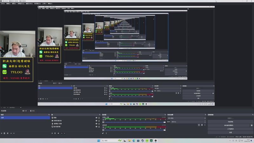This screenshot has height=143, width=254.
Task: Open the Profile menu
Action: 29,3
